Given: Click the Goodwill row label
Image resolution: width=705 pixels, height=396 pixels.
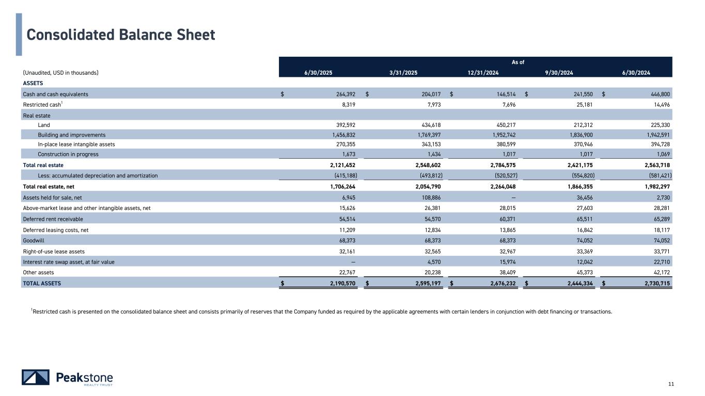Looking at the screenshot, I should coord(34,240).
